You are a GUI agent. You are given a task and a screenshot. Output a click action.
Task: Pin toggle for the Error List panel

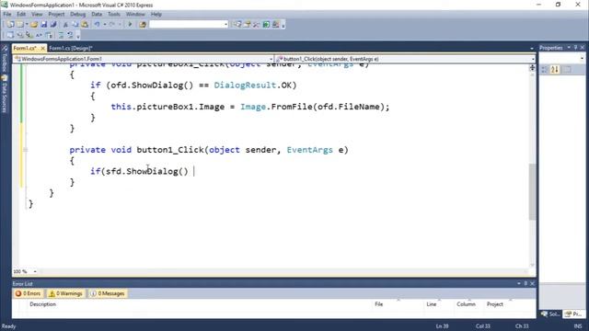525,283
